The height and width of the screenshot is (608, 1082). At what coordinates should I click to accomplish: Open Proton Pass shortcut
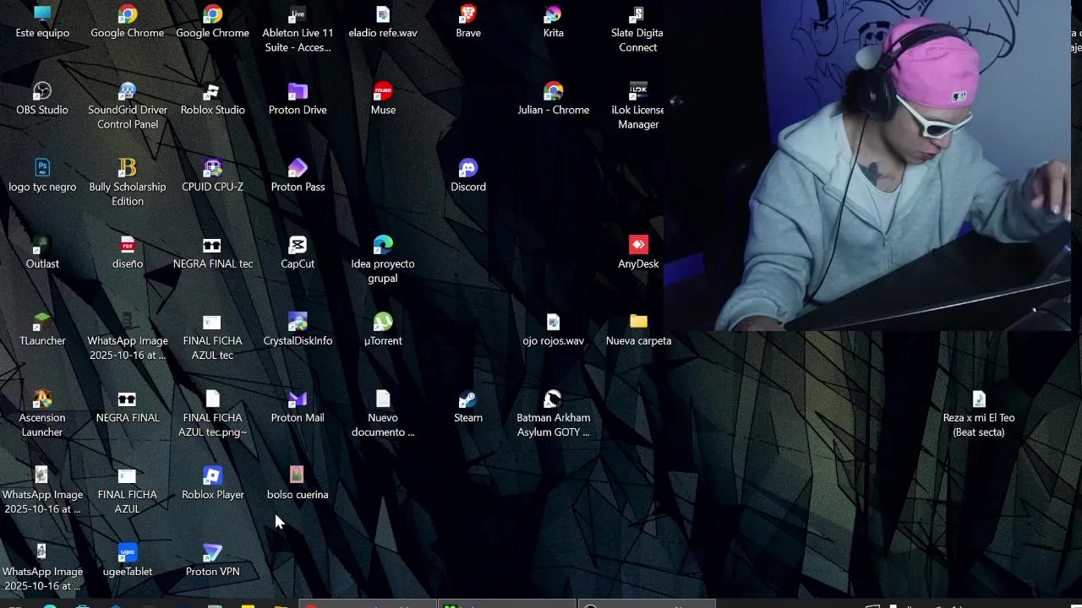pos(298,176)
